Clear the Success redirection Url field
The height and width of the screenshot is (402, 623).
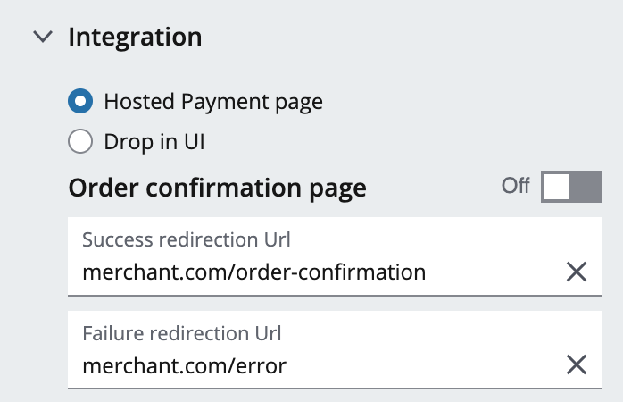click(577, 272)
